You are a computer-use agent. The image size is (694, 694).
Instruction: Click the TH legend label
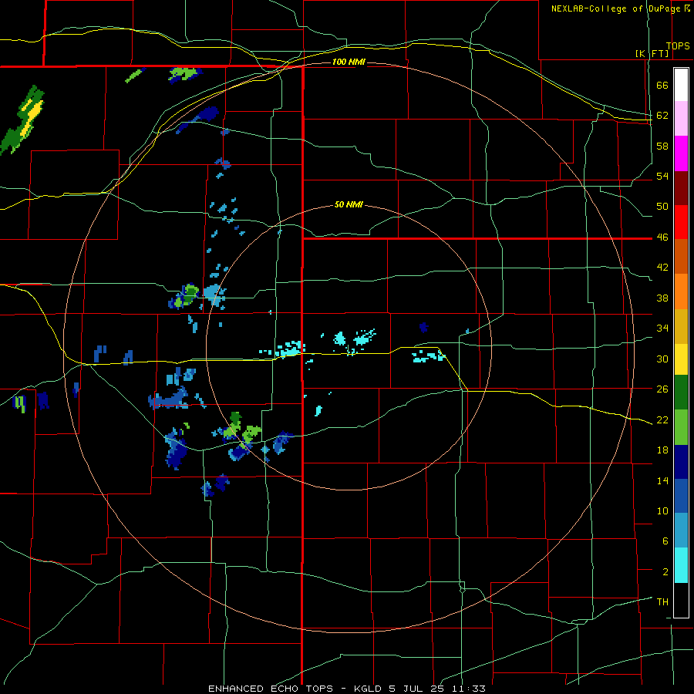[662, 602]
